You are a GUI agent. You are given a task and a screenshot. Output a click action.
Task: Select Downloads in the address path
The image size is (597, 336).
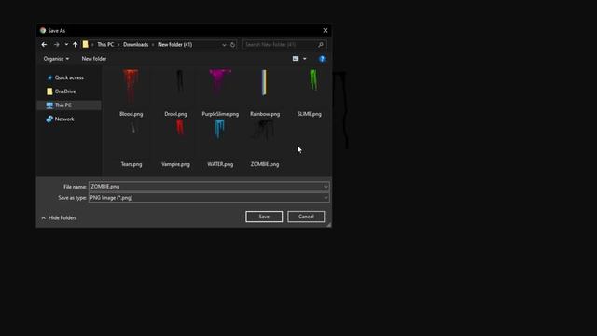135,45
